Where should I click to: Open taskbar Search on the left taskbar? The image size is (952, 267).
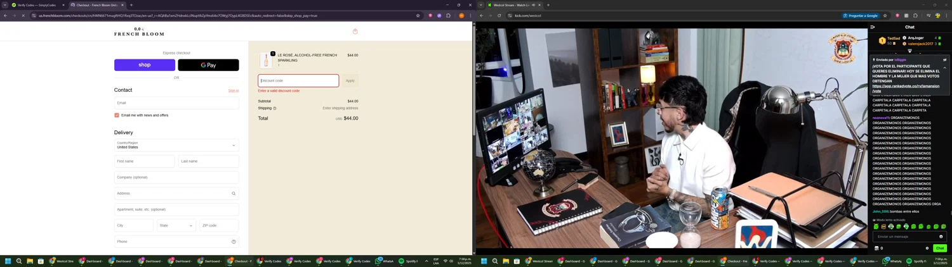click(x=19, y=261)
